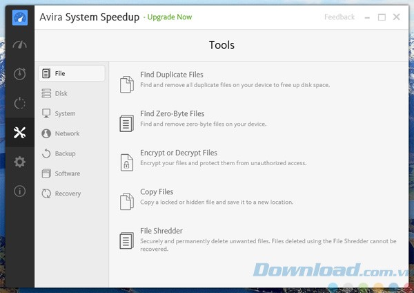
Task: Launch Encrypt or Decrypt Files tool
Action: coord(179,153)
